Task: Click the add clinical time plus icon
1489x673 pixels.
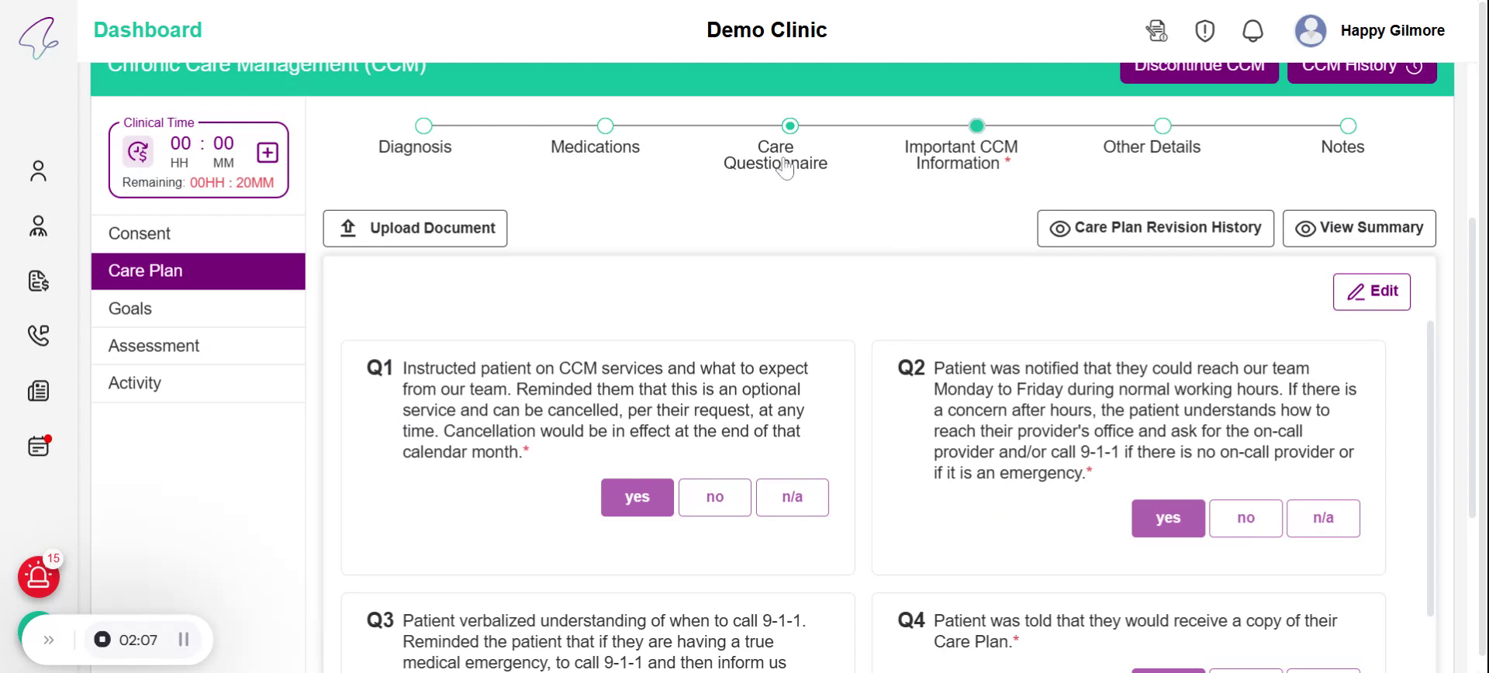Action: tap(268, 153)
